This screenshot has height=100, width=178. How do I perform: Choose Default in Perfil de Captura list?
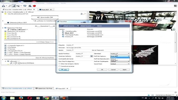click(120, 59)
